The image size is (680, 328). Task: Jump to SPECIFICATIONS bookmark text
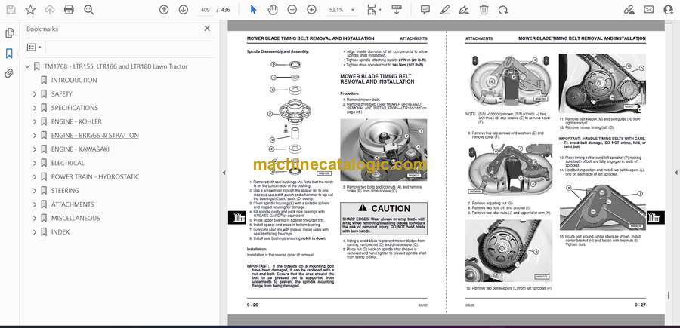pyautogui.click(x=75, y=108)
